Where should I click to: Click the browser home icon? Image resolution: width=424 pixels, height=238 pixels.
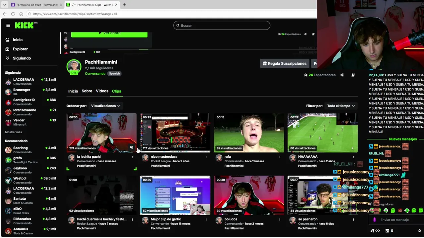point(21,14)
